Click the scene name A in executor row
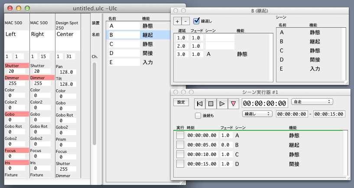This screenshot has width=354, height=188. 237,136
